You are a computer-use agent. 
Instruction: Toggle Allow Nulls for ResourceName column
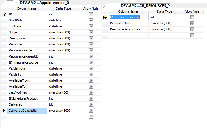tap(192, 23)
